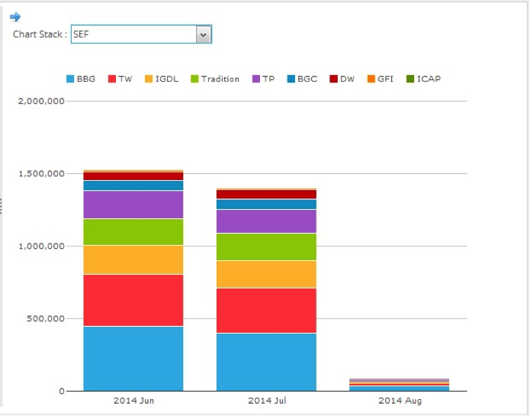
Task: Click the Chart Stack label text
Action: tap(40, 34)
